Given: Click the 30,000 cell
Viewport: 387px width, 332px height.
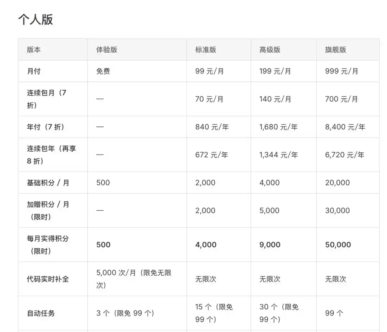Looking at the screenshot, I should (338, 211).
